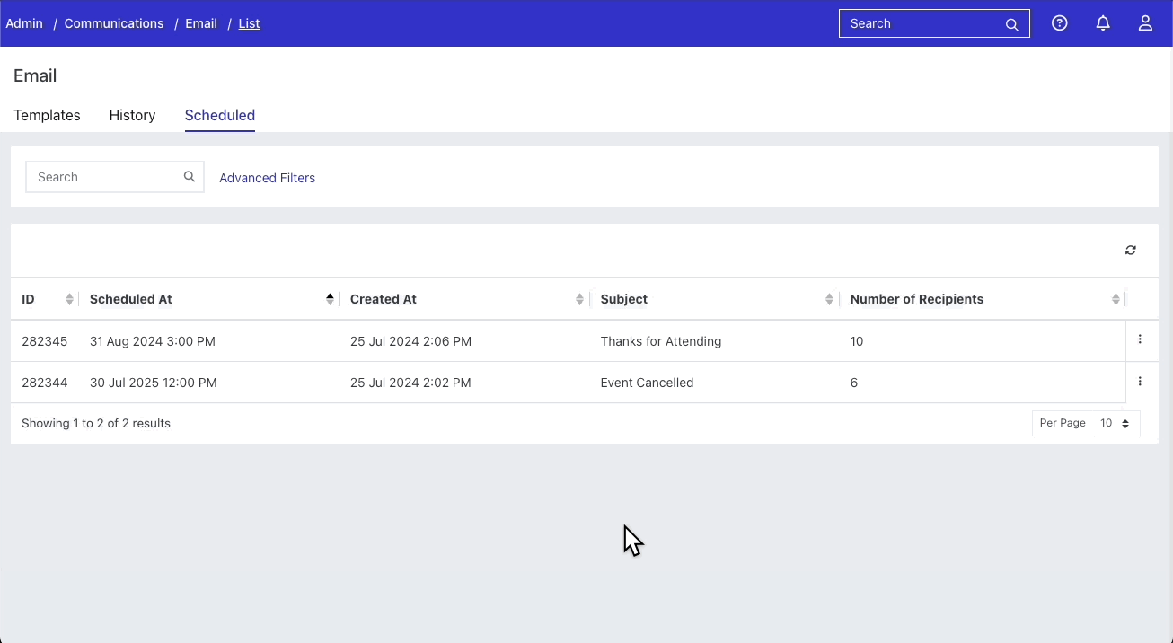This screenshot has height=643, width=1173.
Task: Sort by Subject column arrows
Action: pos(829,299)
